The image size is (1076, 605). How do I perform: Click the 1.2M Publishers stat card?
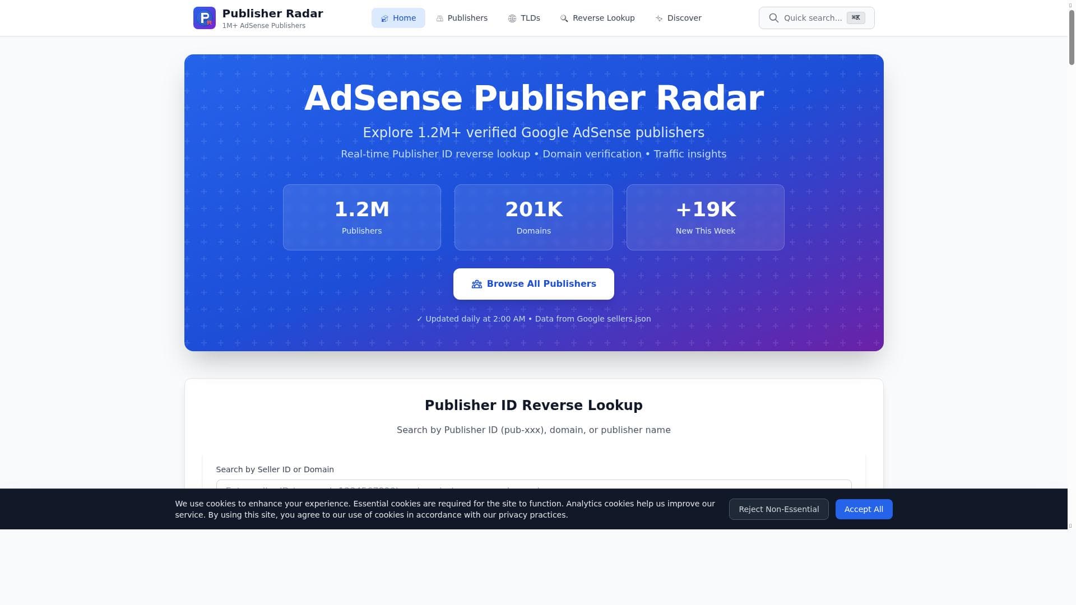coord(362,217)
